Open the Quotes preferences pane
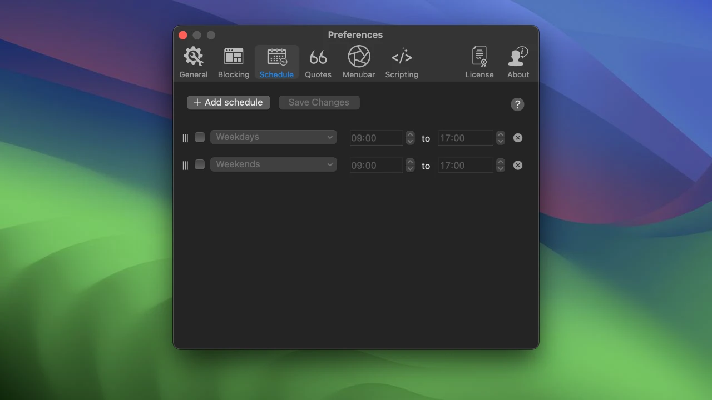712x400 pixels. tap(318, 62)
